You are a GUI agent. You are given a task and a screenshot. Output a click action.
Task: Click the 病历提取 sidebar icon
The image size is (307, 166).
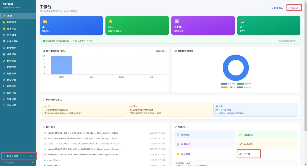(4, 54)
